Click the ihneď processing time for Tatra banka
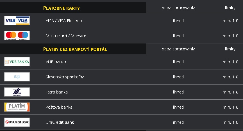Image resolution: width=243 pixels, height=131 pixels. [x=179, y=92]
